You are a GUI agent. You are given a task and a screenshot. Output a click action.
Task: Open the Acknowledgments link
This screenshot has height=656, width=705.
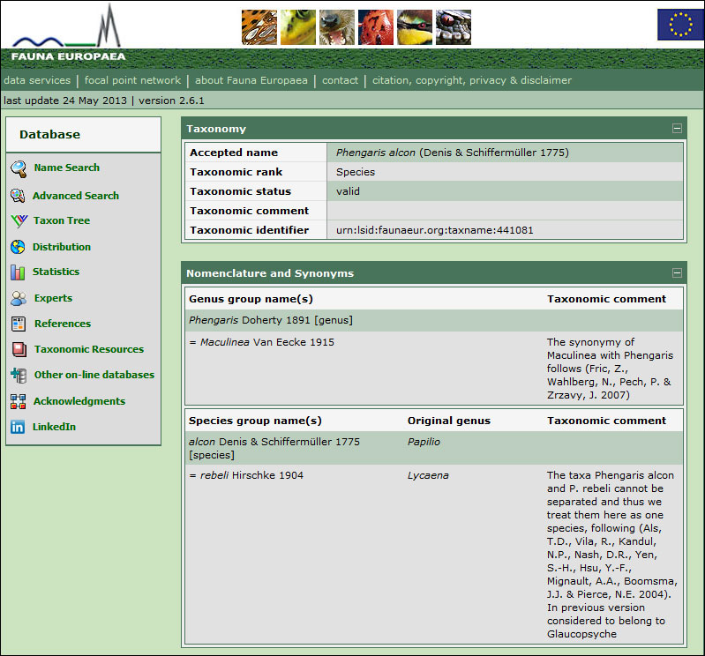click(79, 401)
